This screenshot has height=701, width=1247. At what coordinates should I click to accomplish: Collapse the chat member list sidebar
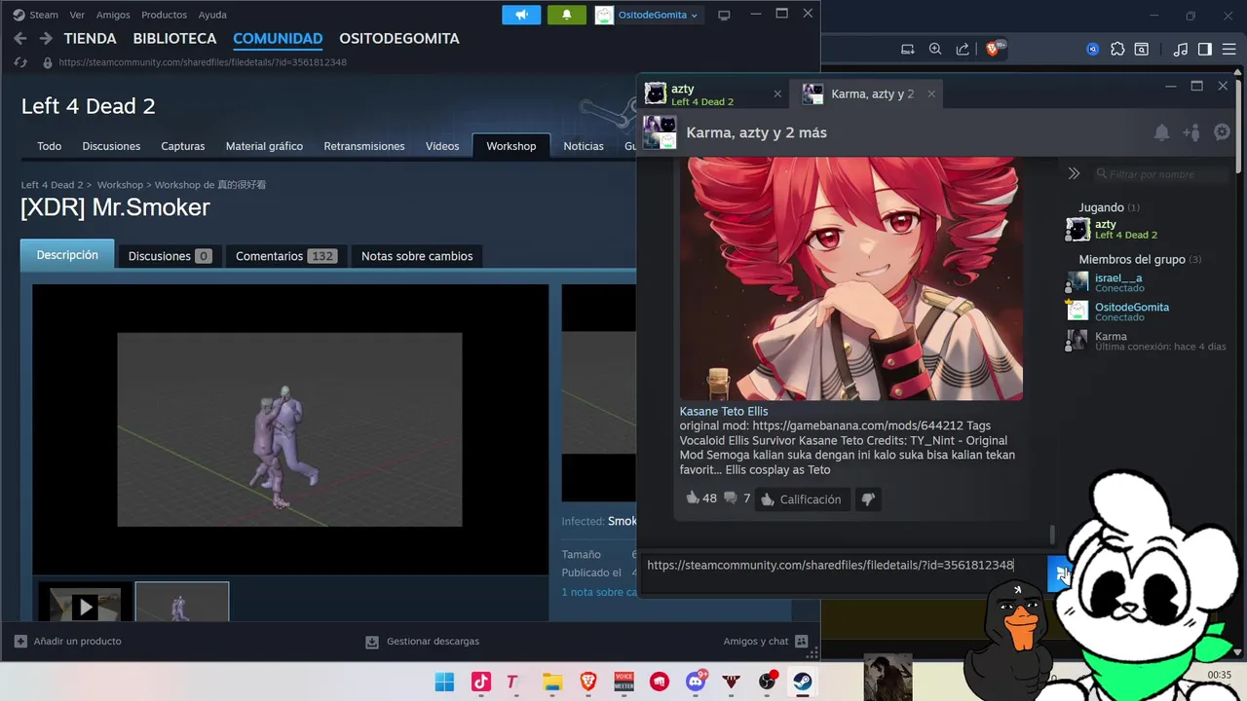pos(1074,173)
